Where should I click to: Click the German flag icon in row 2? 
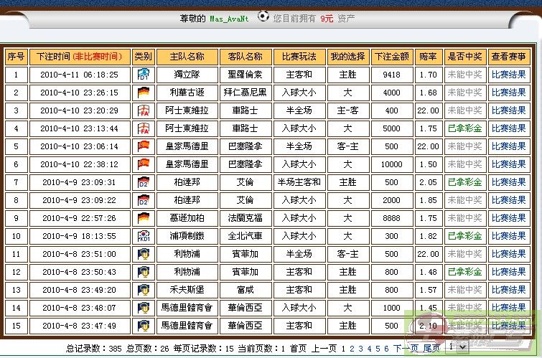[144, 92]
